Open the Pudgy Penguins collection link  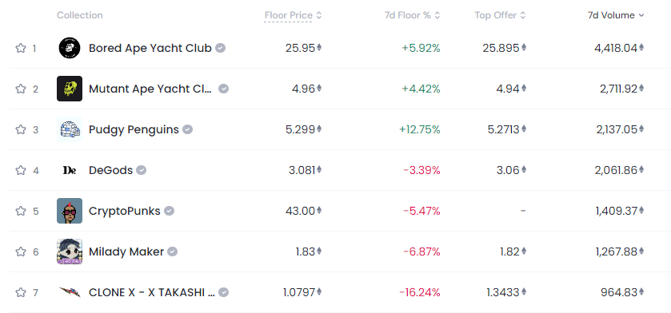click(x=134, y=129)
